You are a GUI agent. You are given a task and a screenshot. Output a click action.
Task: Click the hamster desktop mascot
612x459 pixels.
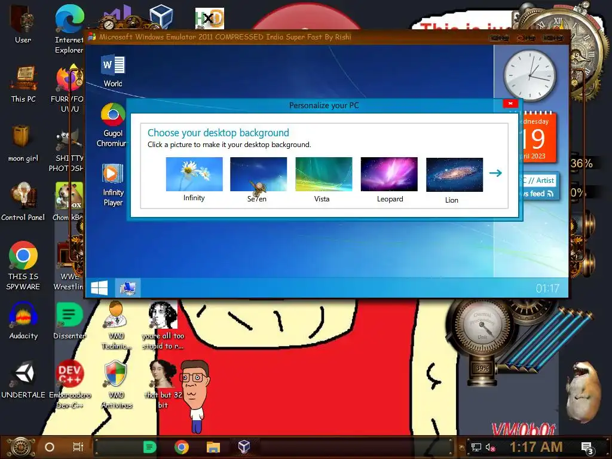click(x=584, y=391)
